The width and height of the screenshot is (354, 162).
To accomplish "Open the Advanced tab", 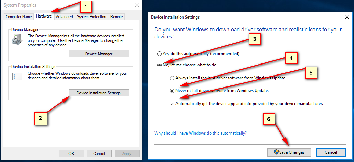I will [x=64, y=17].
